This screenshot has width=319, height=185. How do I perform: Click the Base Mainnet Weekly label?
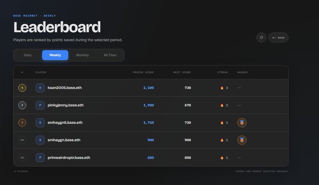point(34,15)
